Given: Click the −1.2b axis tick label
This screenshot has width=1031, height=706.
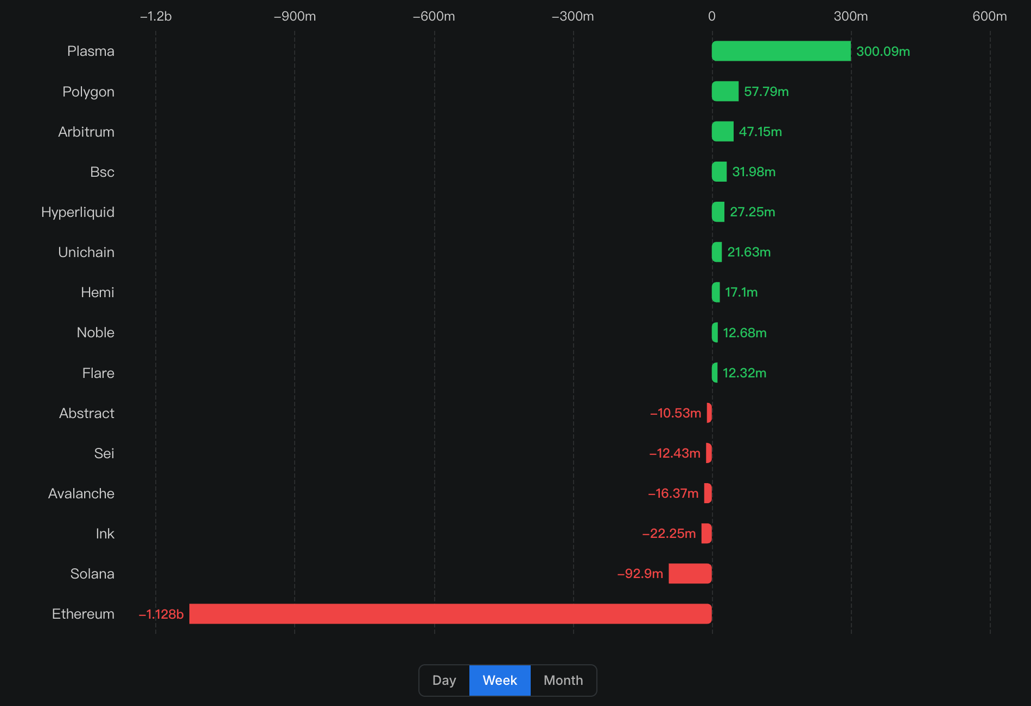Looking at the screenshot, I should coord(156,16).
